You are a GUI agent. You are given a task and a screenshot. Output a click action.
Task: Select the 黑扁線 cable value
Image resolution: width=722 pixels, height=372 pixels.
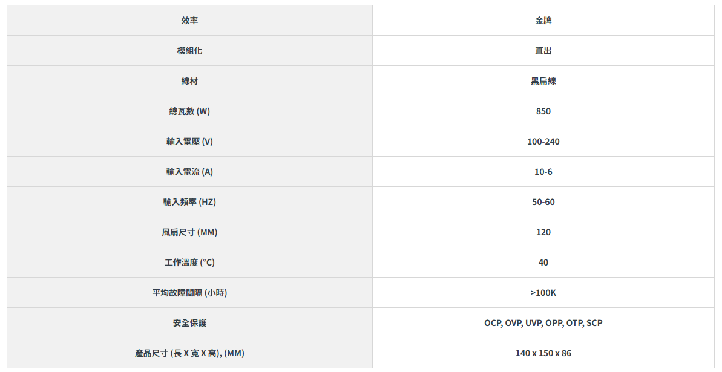pyautogui.click(x=543, y=81)
